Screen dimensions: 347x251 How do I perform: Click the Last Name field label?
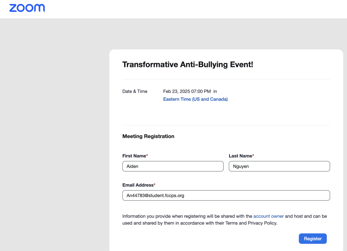pos(240,156)
